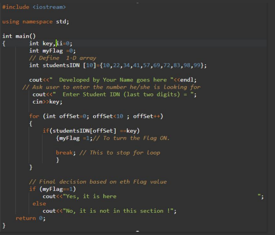Click the 'cin>>key;' line

47,102
